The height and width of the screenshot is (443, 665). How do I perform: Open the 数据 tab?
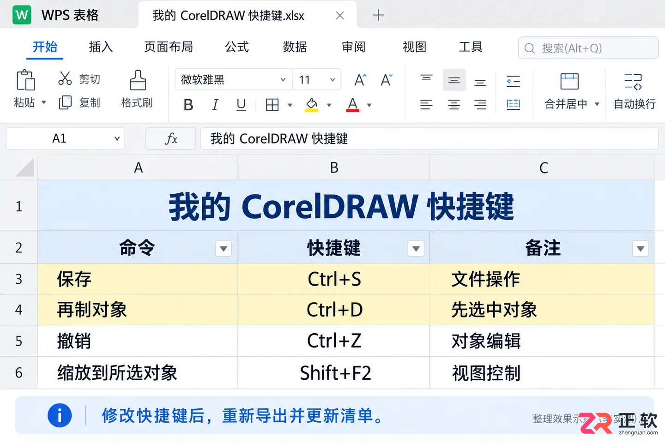point(295,47)
